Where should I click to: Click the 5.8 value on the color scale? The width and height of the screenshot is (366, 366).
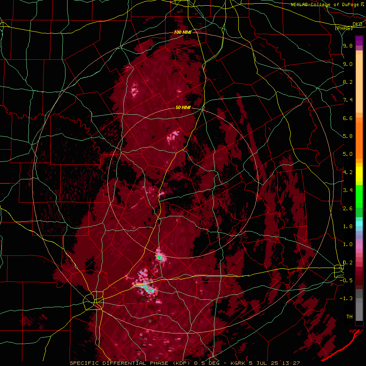point(348,136)
